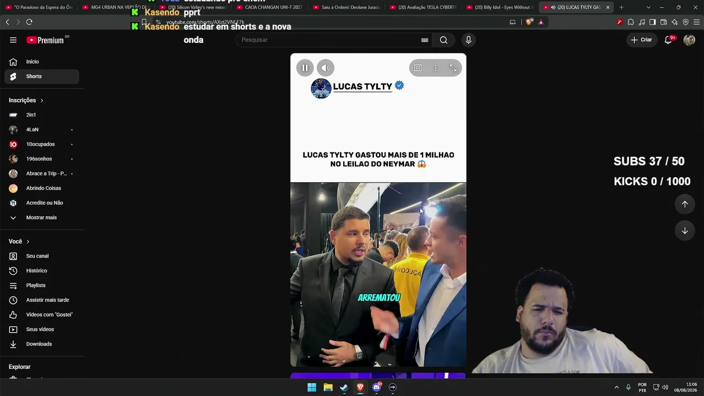Start voice search with the microphone
Viewport: 704px width, 396px height.
[469, 40]
